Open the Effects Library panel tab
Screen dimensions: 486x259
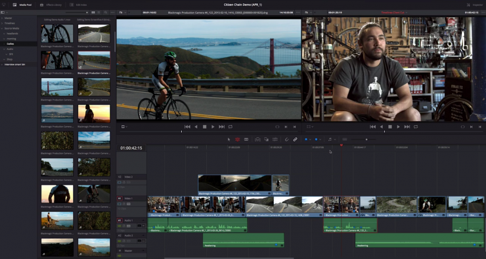[x=51, y=5]
